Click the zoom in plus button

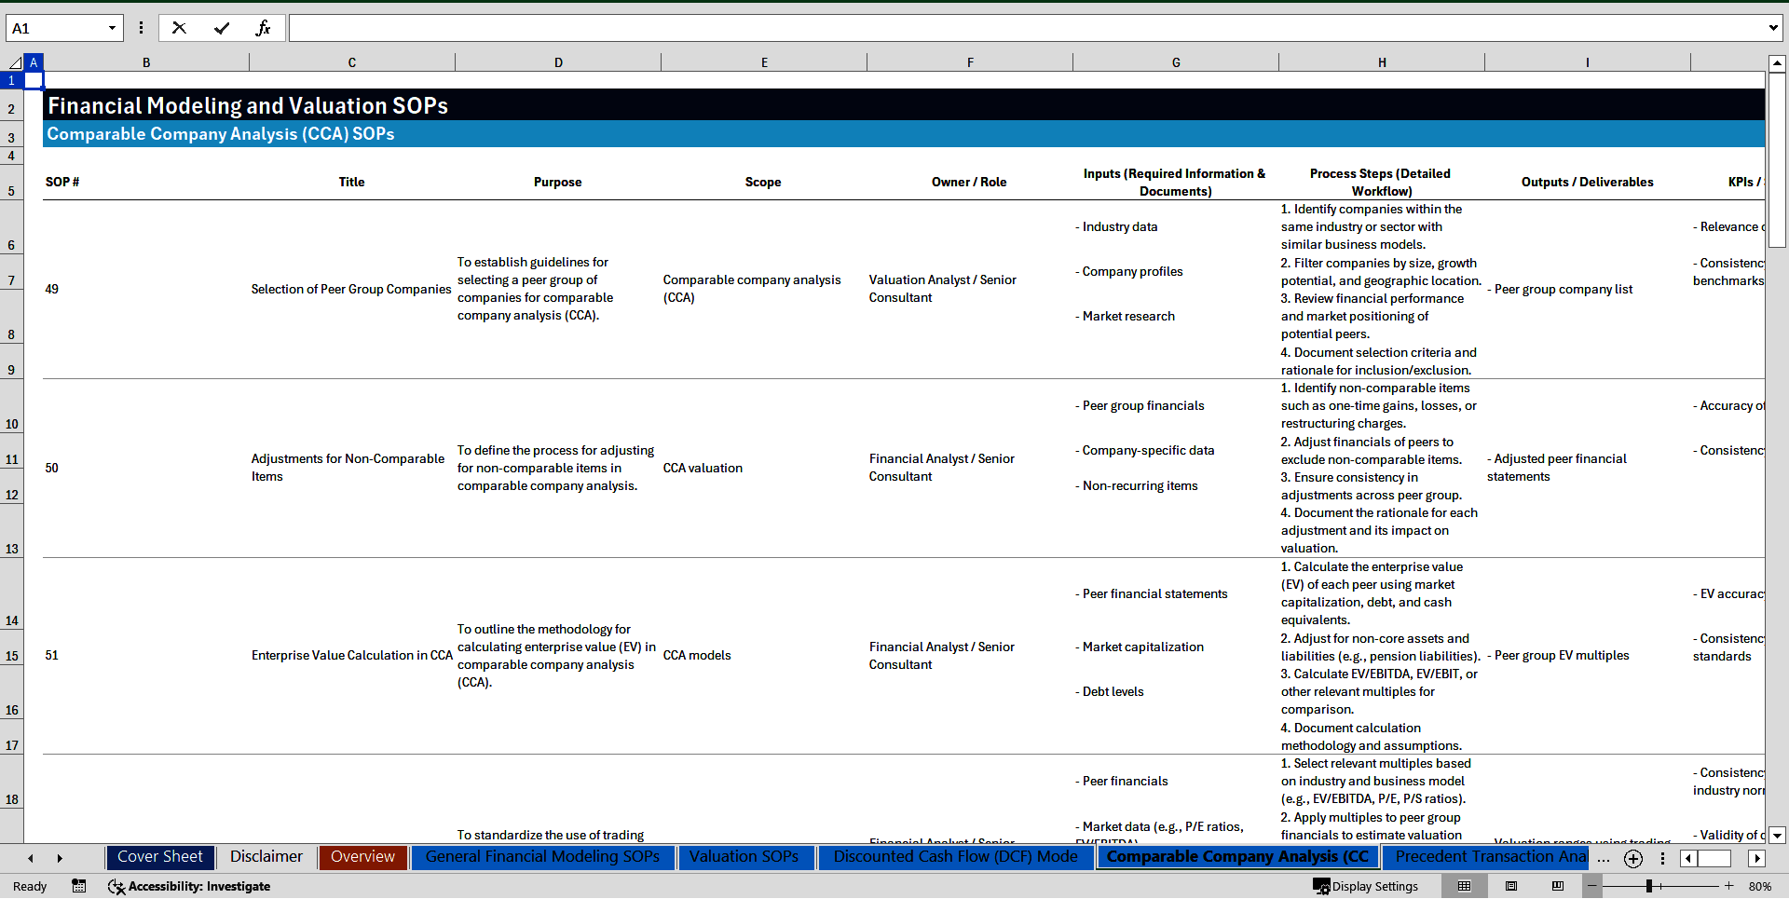(x=1729, y=886)
